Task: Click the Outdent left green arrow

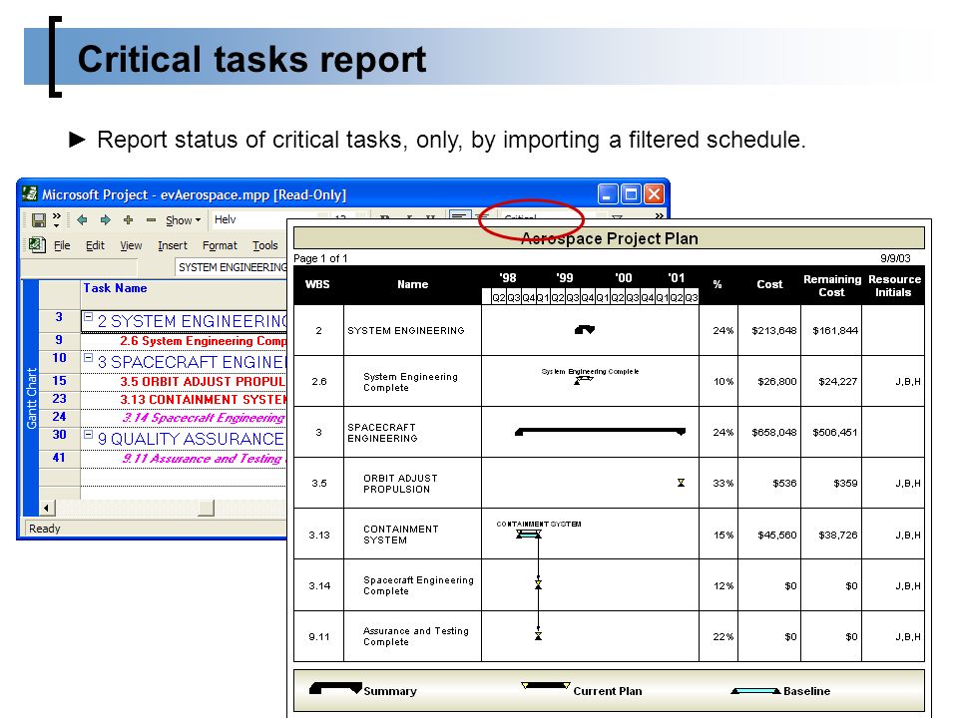Action: [x=82, y=219]
